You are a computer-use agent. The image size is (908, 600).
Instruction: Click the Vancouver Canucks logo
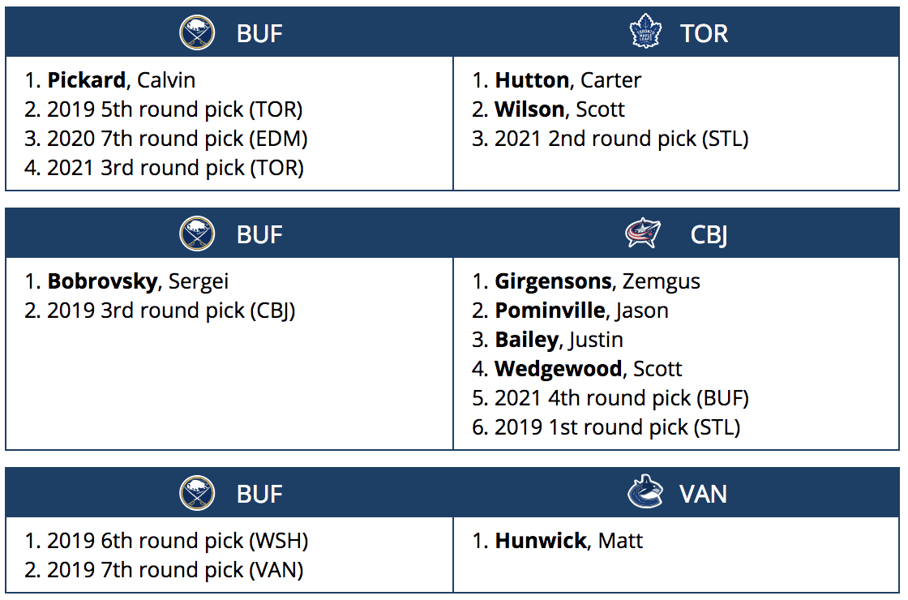[x=645, y=493]
